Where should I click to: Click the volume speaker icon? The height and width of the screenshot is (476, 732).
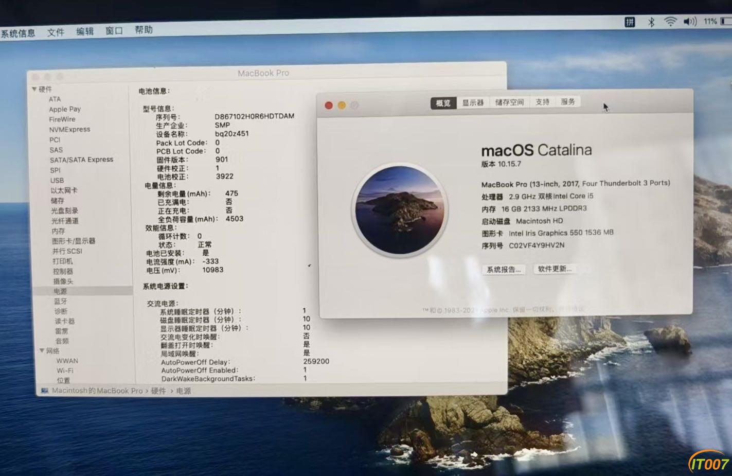click(690, 22)
